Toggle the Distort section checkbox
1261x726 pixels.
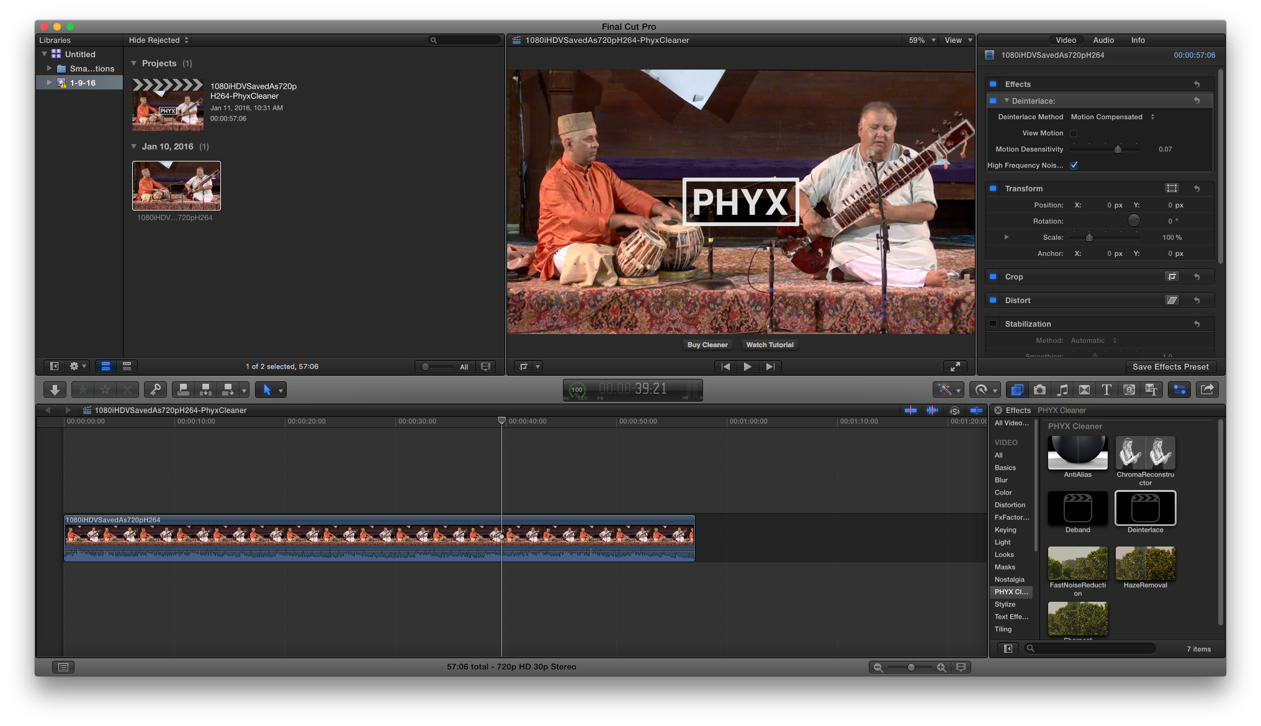(993, 300)
